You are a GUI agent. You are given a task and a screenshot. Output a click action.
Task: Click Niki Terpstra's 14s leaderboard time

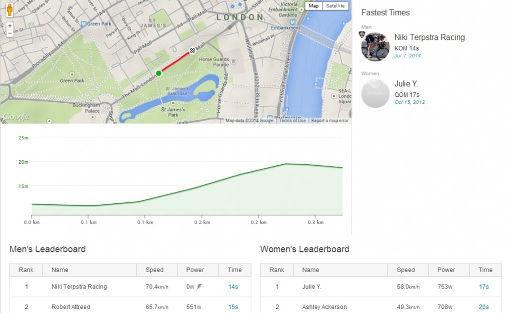(233, 287)
